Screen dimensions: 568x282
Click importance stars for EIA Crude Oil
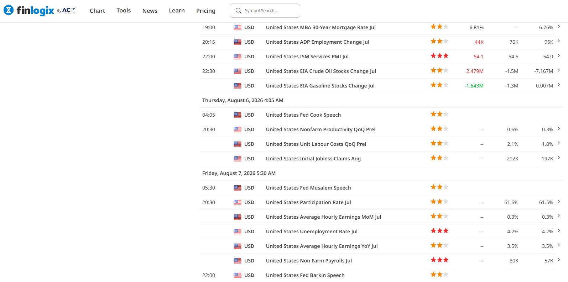(x=440, y=70)
